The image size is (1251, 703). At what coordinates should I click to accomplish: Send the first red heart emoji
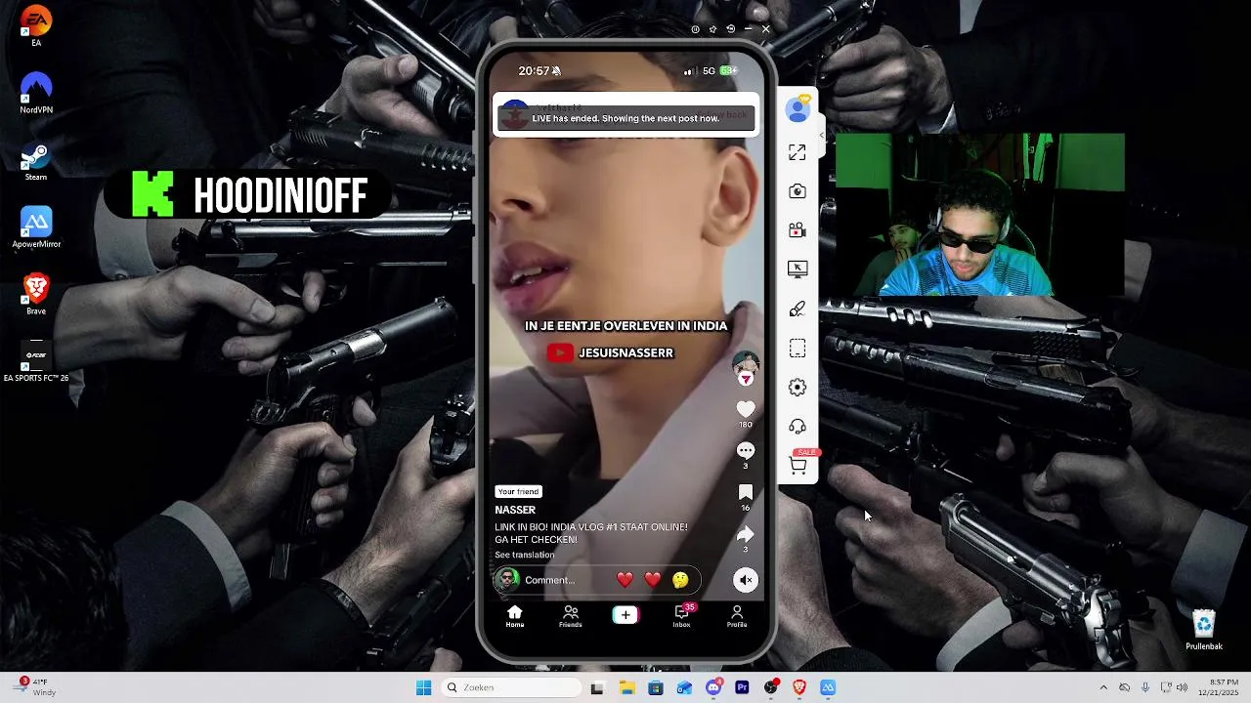(625, 580)
